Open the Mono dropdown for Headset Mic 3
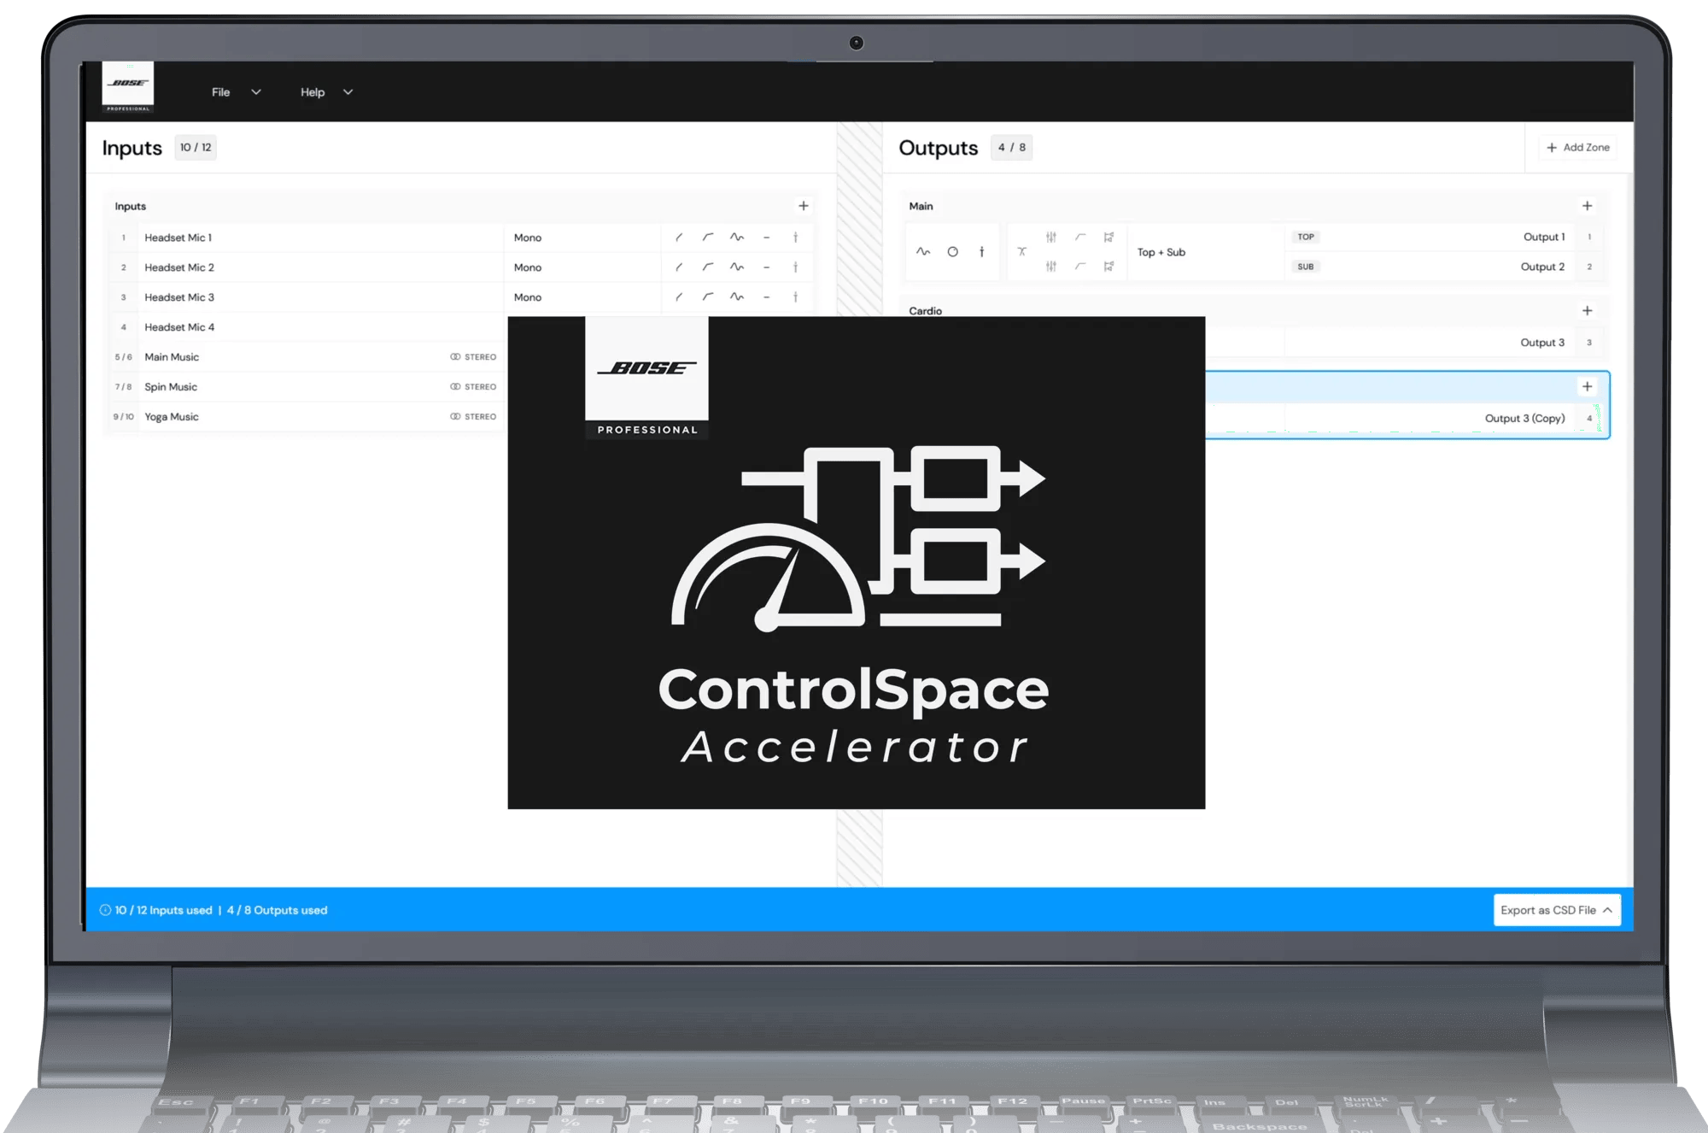 pyautogui.click(x=582, y=297)
